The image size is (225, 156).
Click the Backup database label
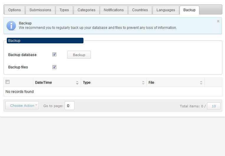pyautogui.click(x=22, y=55)
